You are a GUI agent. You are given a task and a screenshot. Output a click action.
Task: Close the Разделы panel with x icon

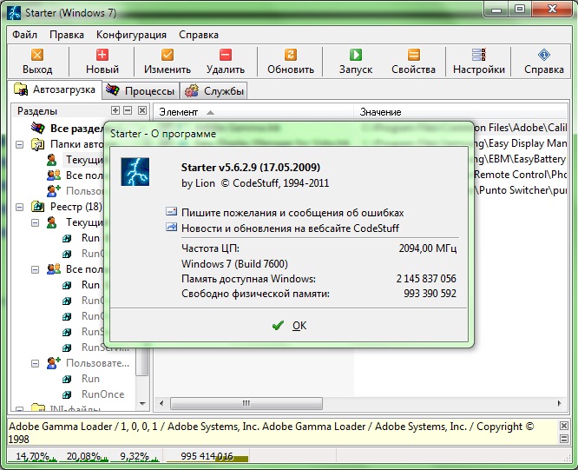point(142,110)
